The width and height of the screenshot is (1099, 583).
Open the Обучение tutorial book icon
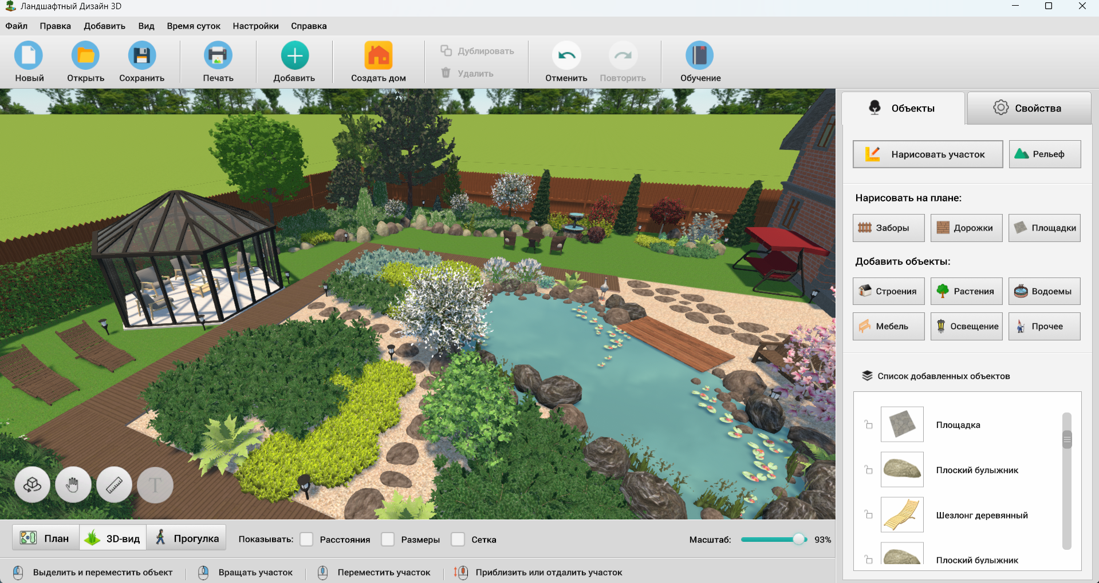click(700, 56)
